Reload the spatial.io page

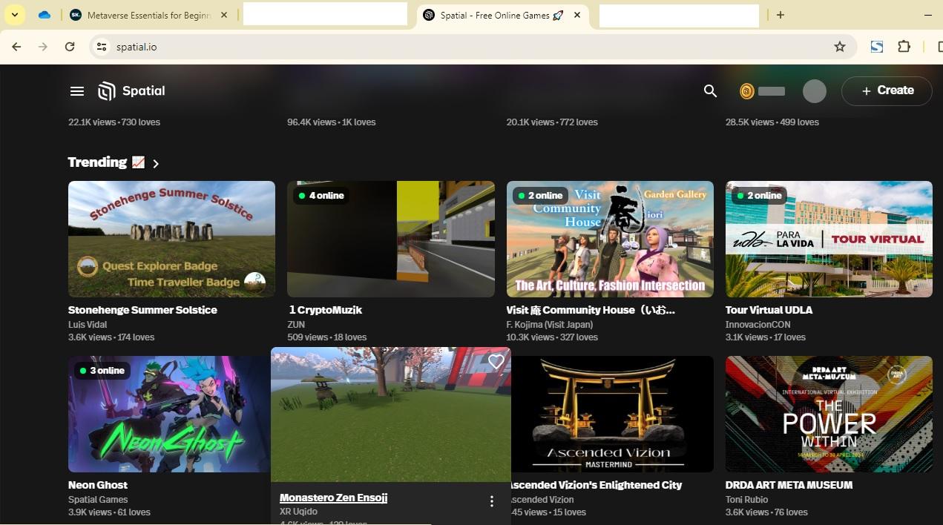70,47
